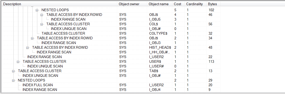285x94 pixels.
Task: Click the Bytes value 32
Action: tap(210, 34)
